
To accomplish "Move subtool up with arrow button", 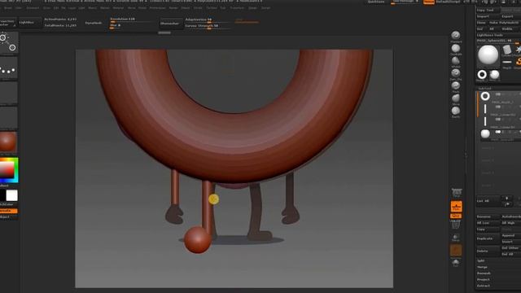I will [x=507, y=199].
